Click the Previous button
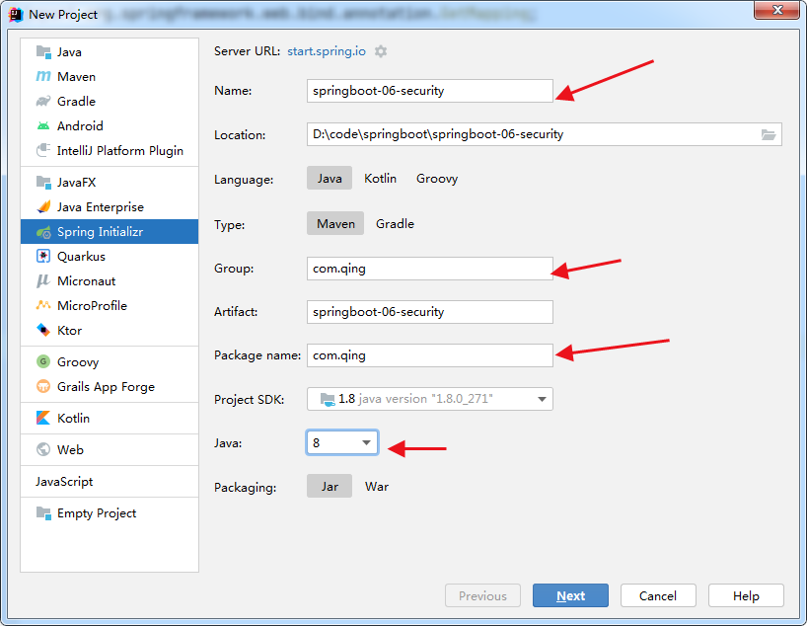807x626 pixels. click(x=482, y=595)
